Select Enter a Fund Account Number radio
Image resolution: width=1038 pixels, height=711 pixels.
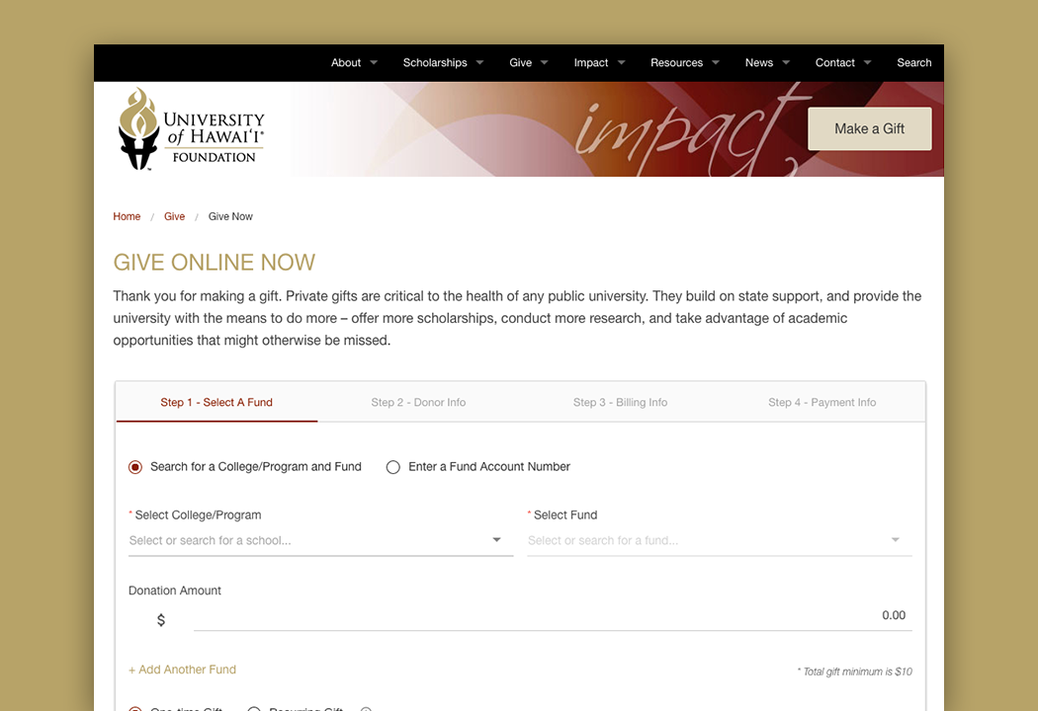pyautogui.click(x=393, y=467)
